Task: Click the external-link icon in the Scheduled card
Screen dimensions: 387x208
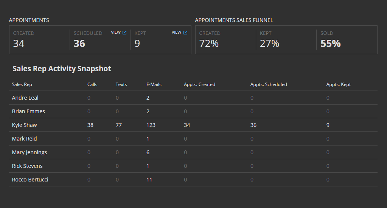Action: tap(124, 33)
